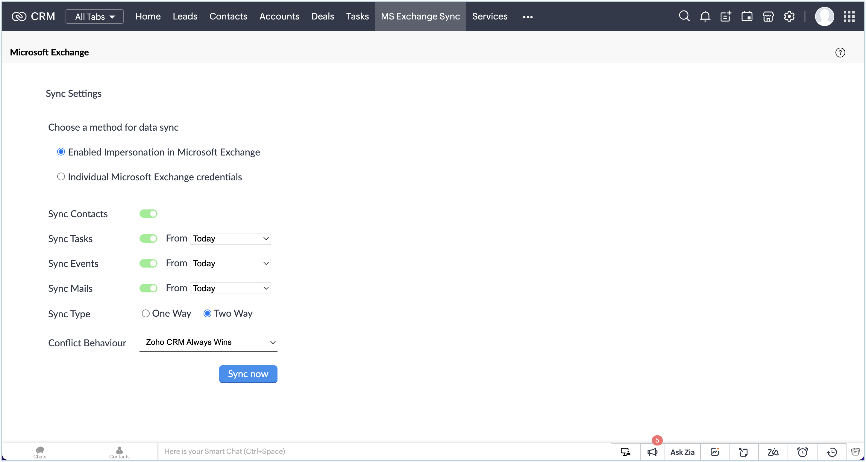Screen dimensions: 866x462
Task: Open the Services tab
Action: pyautogui.click(x=489, y=16)
